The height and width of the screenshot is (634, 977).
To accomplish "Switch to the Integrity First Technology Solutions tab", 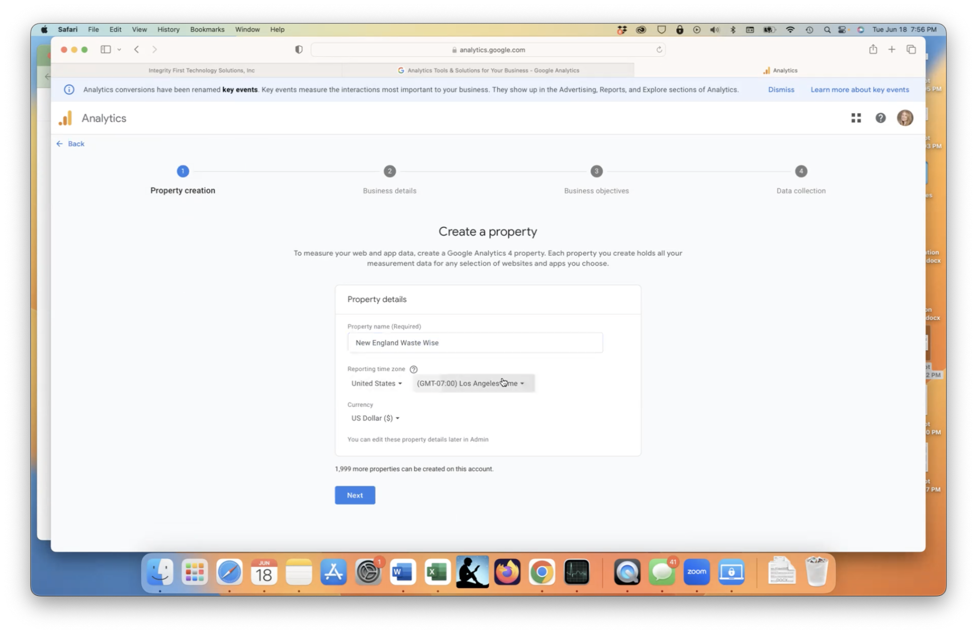I will pyautogui.click(x=201, y=70).
